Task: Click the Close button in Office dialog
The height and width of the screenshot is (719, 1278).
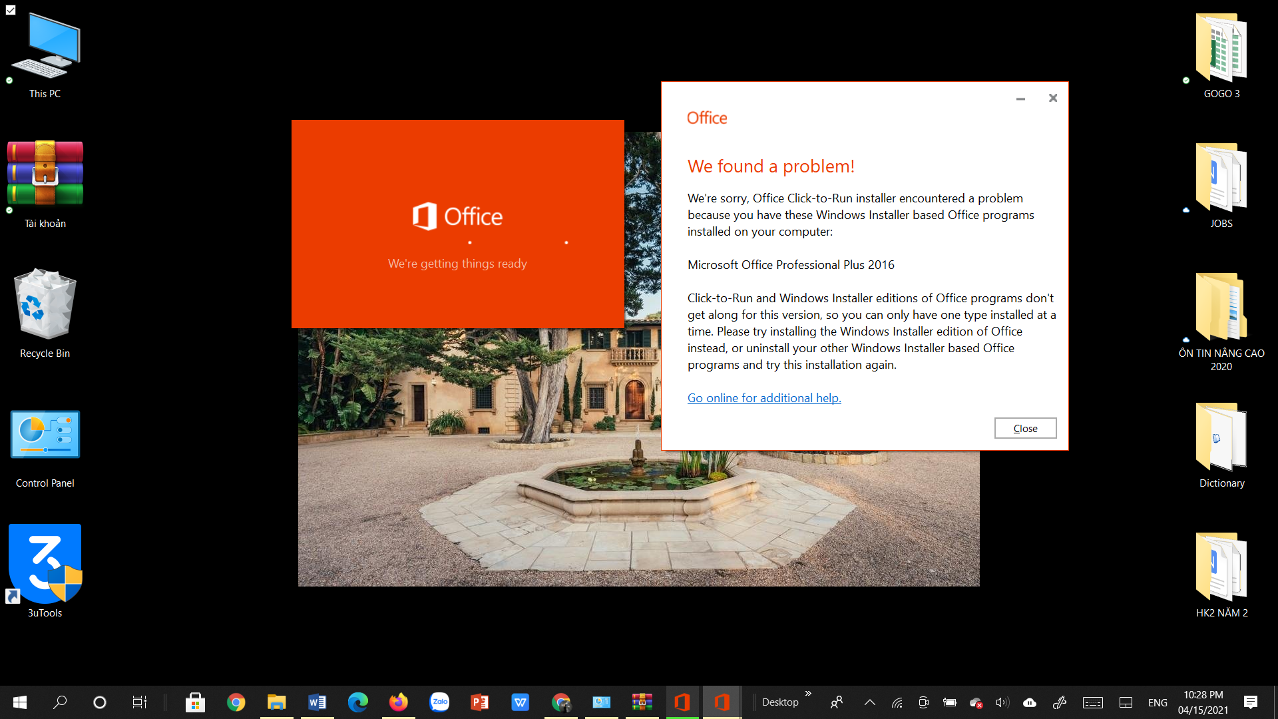Action: 1025,428
